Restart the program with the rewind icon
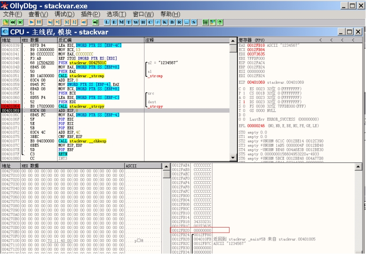This screenshot has width=366, height=254. 13,22
